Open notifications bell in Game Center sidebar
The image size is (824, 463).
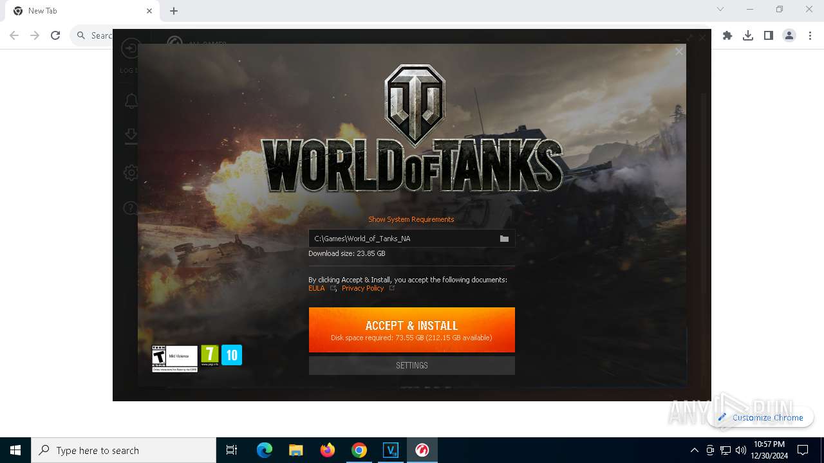[x=131, y=101]
